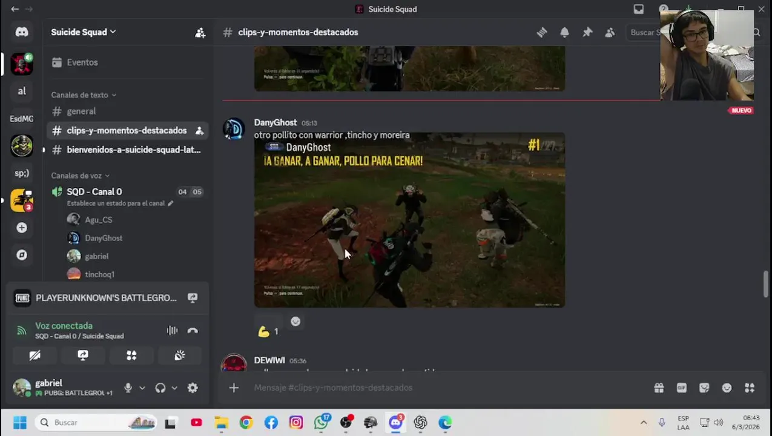Stream PUBG screen-share icon
The height and width of the screenshot is (436, 772).
(193, 298)
